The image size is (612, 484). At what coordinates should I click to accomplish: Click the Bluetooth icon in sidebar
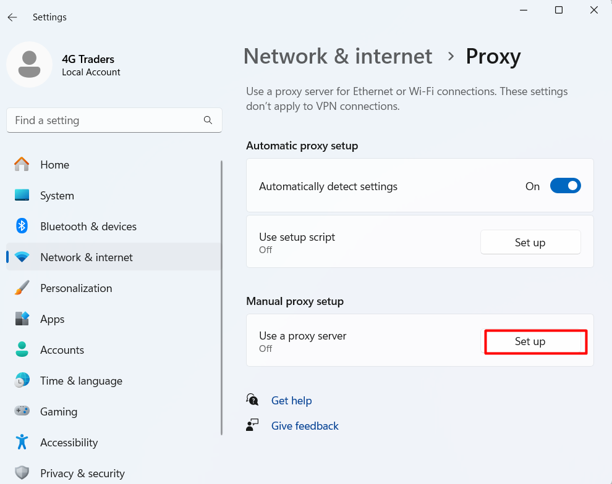[x=22, y=226]
